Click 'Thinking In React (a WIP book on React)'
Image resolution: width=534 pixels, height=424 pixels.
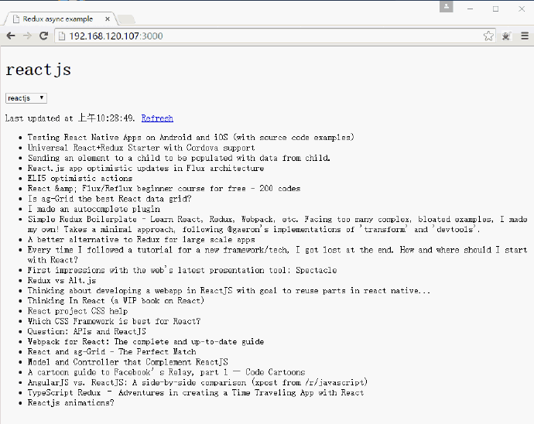coord(116,300)
